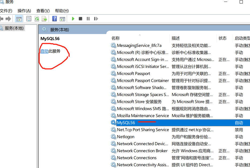Sort services by the 名称 column header
This screenshot has width=250, height=168.
[x=115, y=38]
